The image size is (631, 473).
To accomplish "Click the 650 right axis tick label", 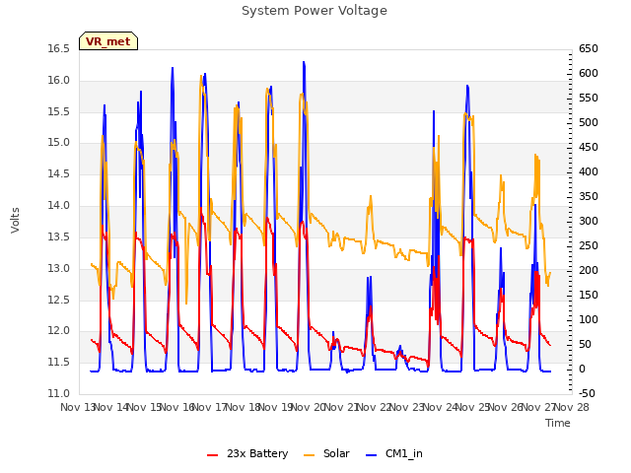I will tap(589, 48).
